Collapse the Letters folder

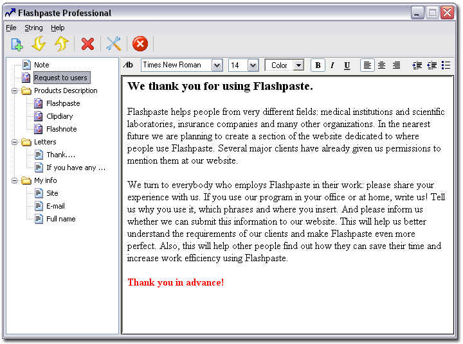click(14, 142)
